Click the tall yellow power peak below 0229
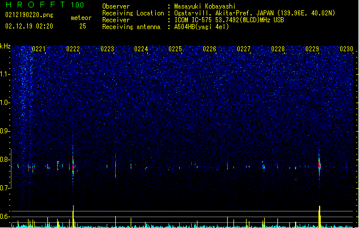359x228 pixels. point(320,217)
